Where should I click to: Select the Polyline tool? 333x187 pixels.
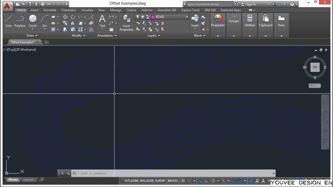tap(20, 21)
